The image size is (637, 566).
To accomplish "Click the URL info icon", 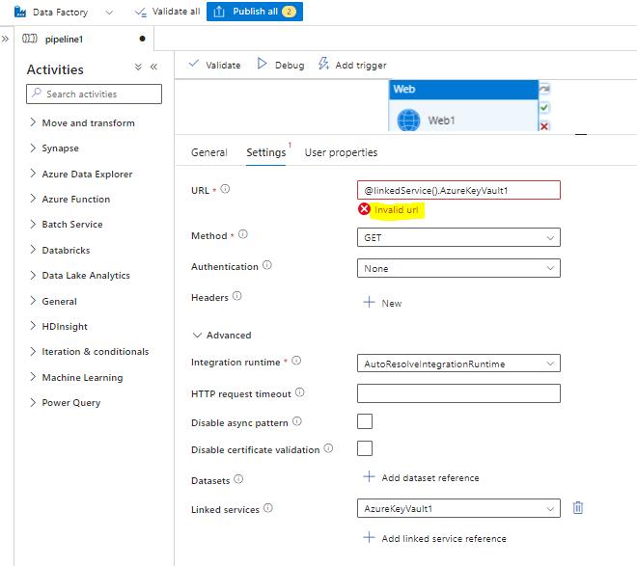I will [x=225, y=189].
